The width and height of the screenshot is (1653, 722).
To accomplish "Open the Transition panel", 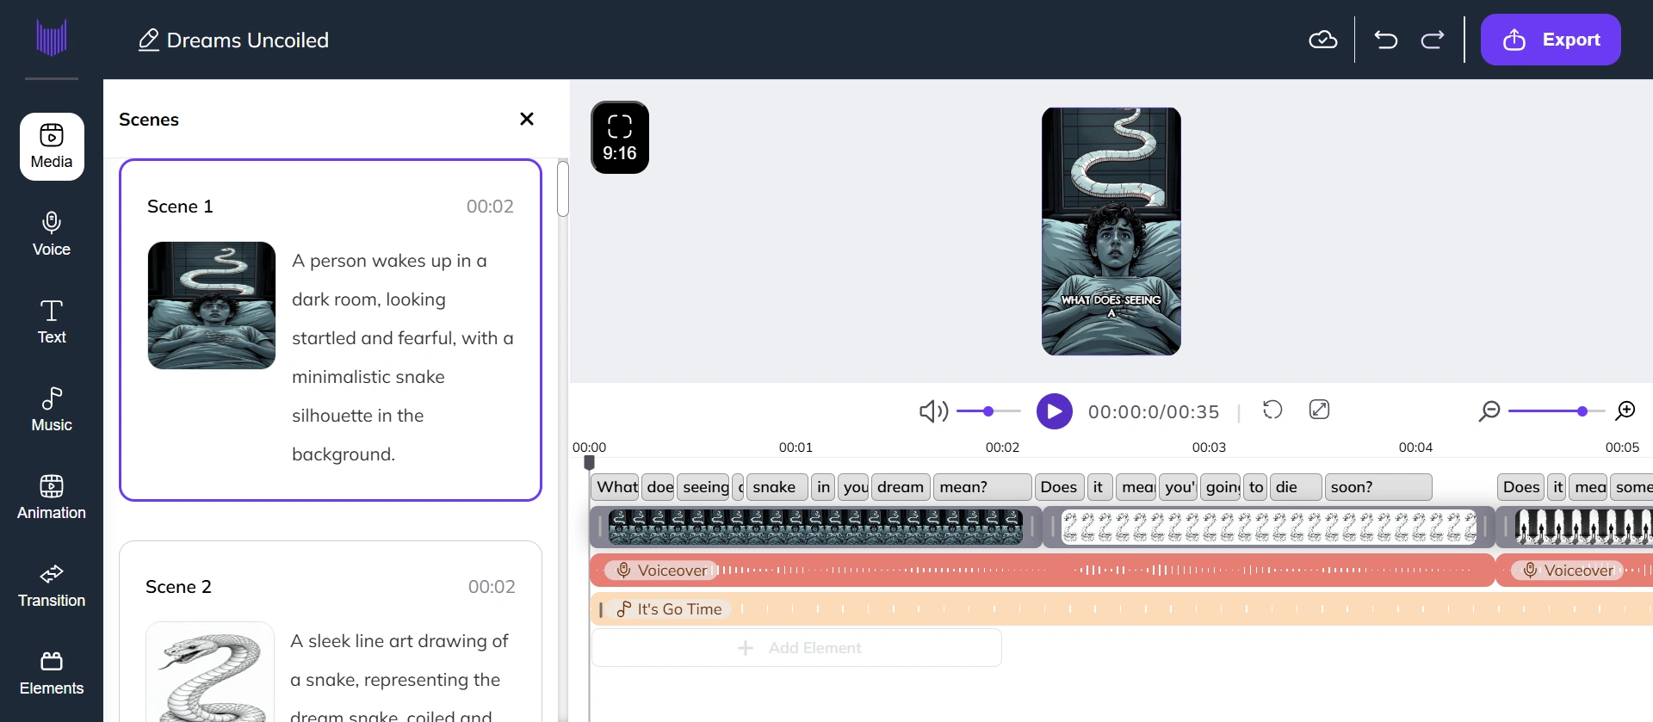I will (52, 585).
